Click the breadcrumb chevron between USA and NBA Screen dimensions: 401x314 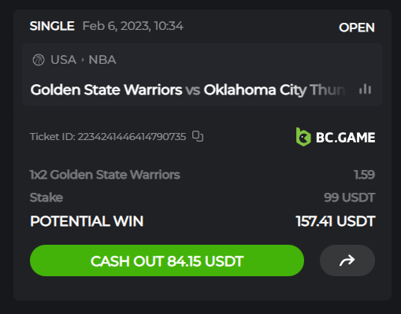click(83, 60)
